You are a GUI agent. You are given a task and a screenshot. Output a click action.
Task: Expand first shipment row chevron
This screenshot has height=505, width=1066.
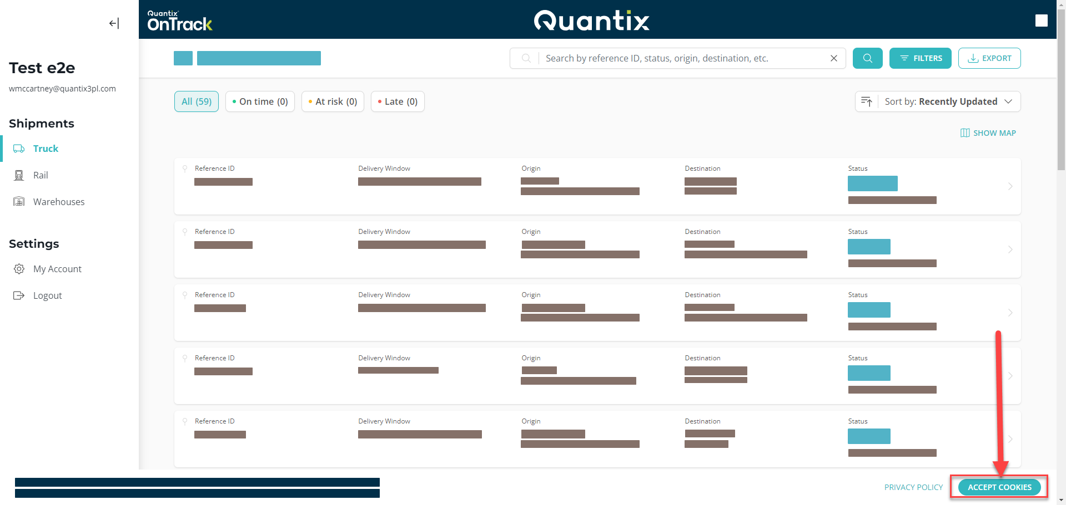1010,186
